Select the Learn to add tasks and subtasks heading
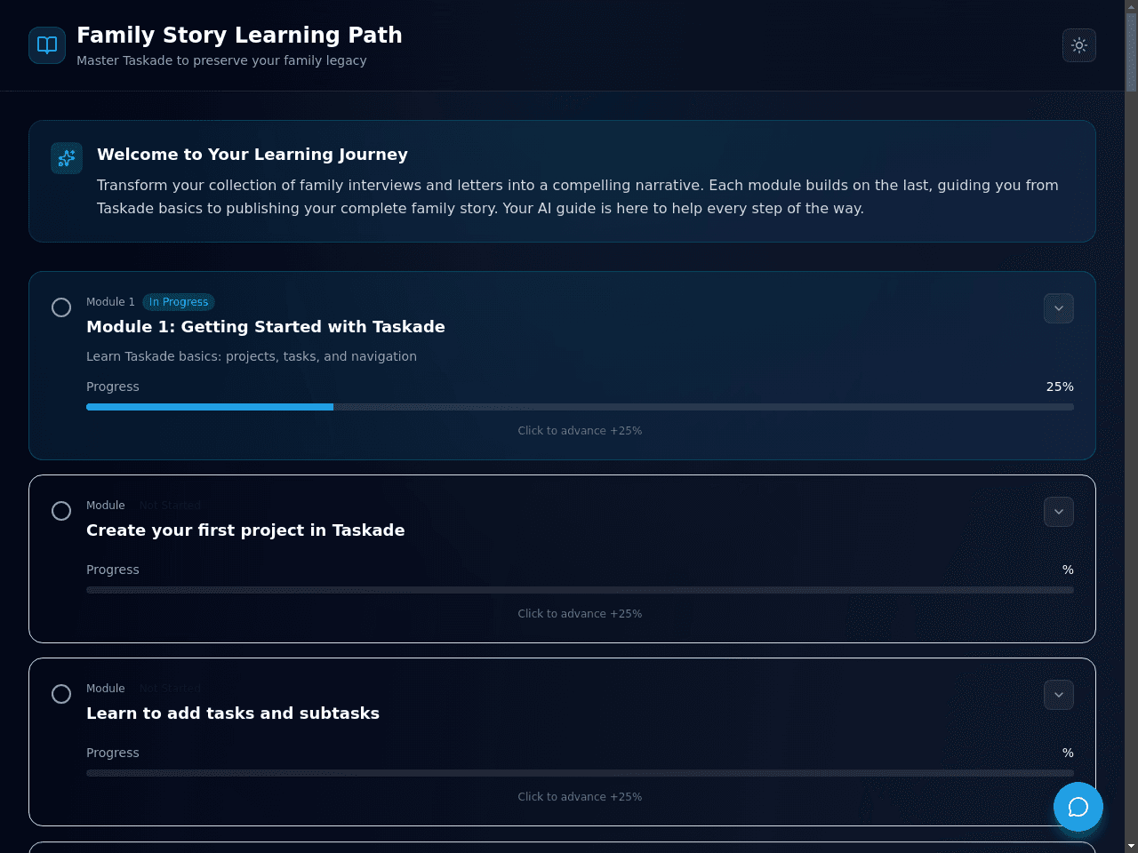 (x=233, y=713)
